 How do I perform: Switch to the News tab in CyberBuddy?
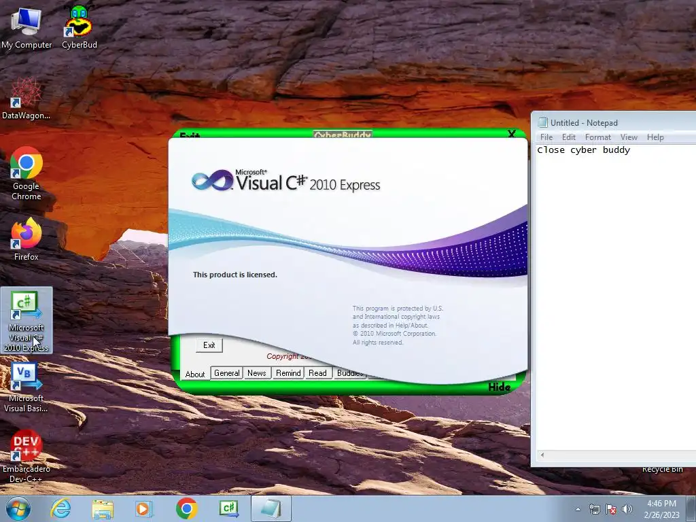click(256, 373)
